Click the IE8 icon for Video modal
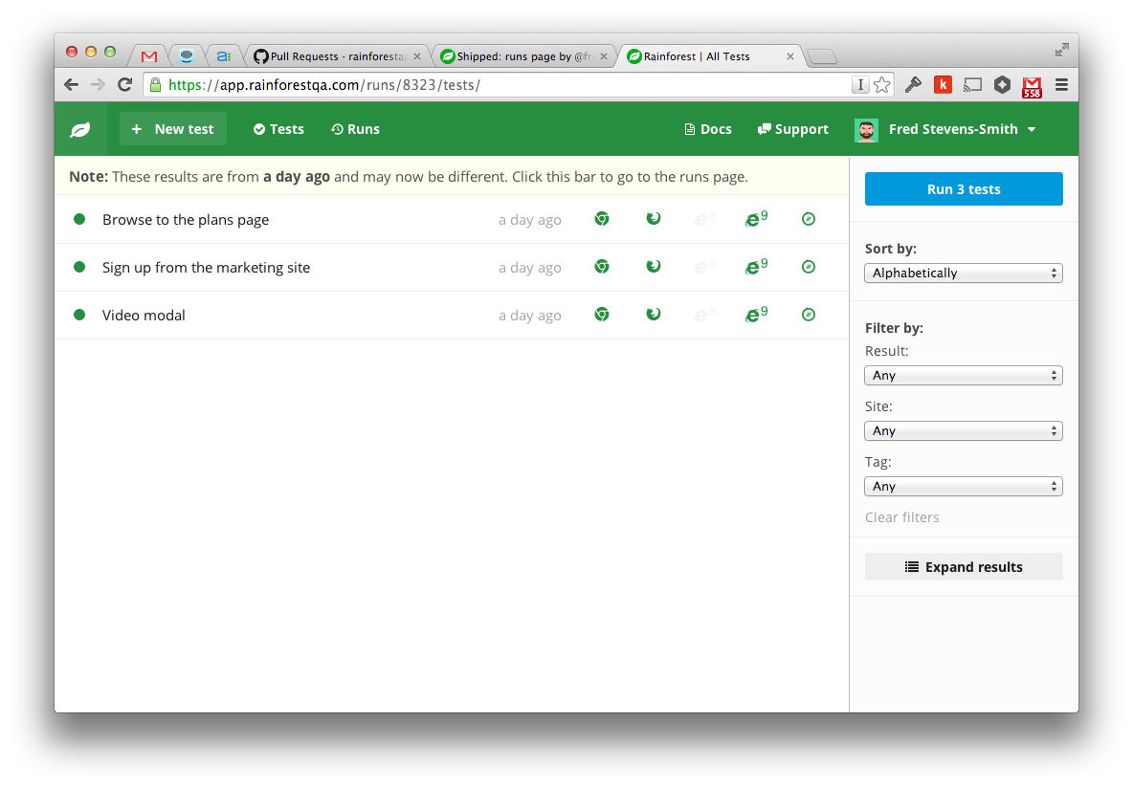 point(703,315)
